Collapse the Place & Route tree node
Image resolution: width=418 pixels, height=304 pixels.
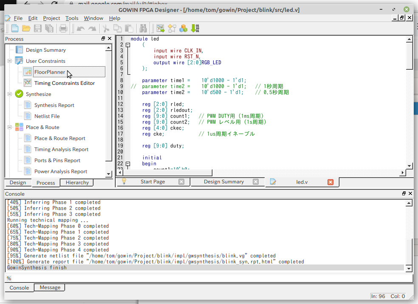pyautogui.click(x=10, y=127)
